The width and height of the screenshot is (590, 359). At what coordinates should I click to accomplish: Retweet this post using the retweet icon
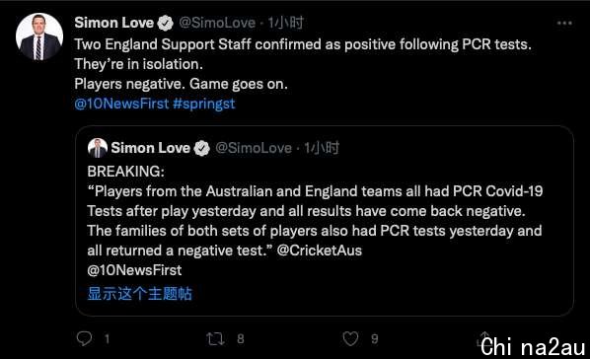[x=215, y=339]
